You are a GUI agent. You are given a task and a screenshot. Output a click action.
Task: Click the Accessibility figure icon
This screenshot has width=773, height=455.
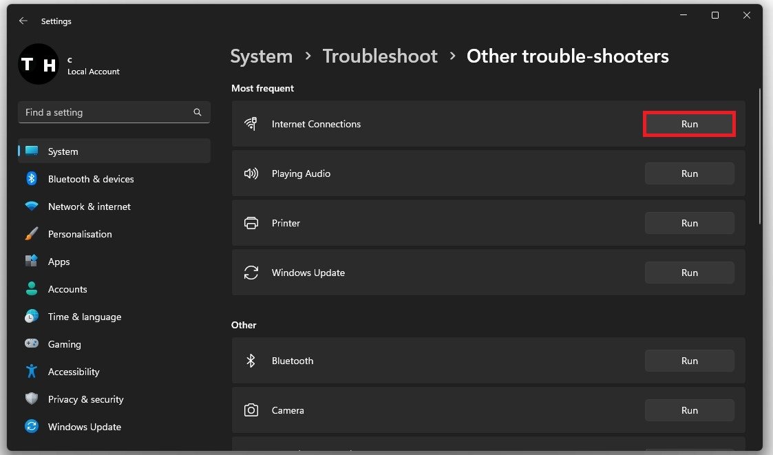32,372
